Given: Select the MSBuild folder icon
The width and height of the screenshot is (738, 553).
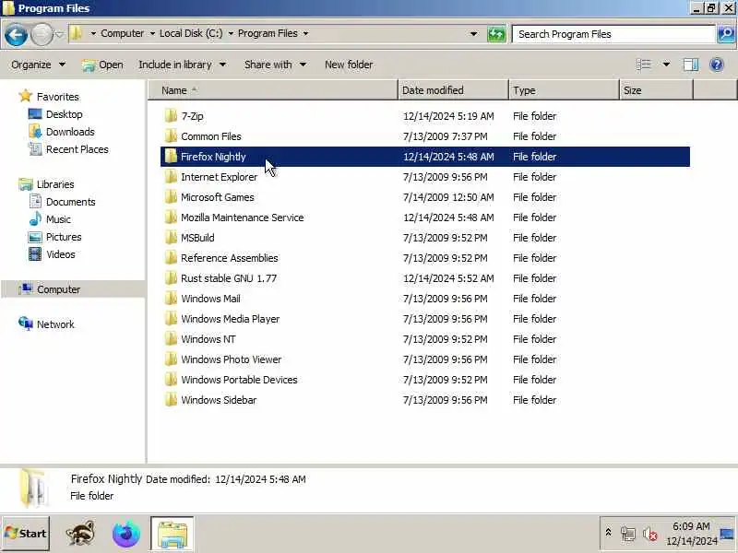Looking at the screenshot, I should click(171, 237).
